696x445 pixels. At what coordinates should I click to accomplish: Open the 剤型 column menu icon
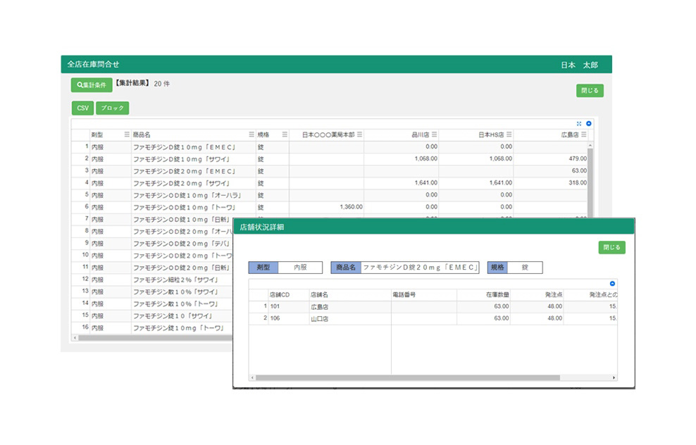(127, 134)
